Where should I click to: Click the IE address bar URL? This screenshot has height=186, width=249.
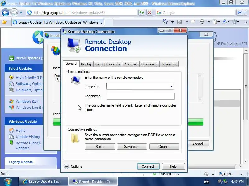(x=69, y=13)
